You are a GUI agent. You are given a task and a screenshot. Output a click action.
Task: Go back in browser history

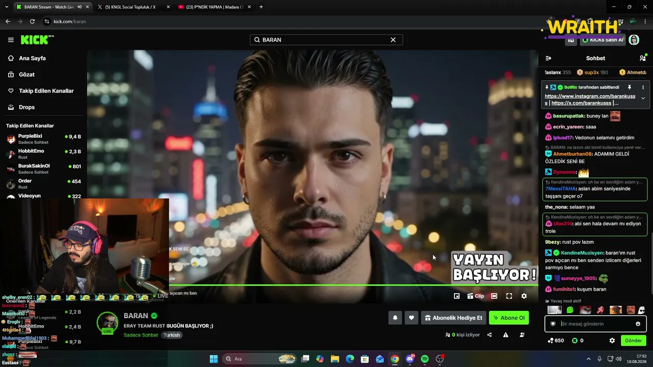pyautogui.click(x=8, y=21)
